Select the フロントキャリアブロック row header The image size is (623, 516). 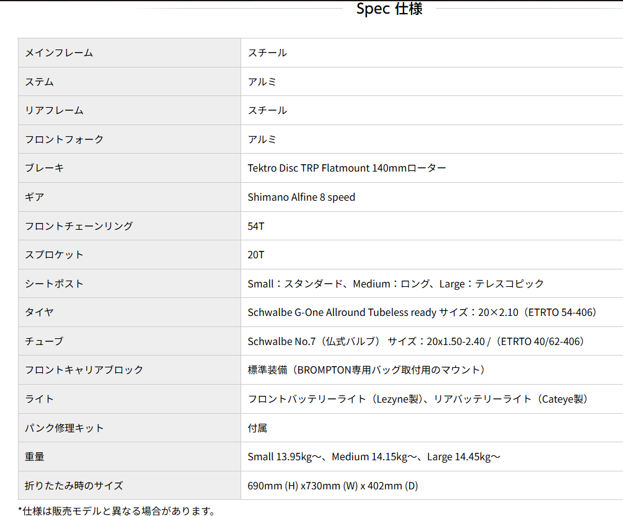point(77,370)
